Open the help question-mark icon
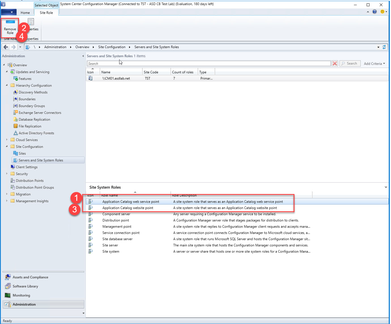The image size is (391, 324). [375, 12]
